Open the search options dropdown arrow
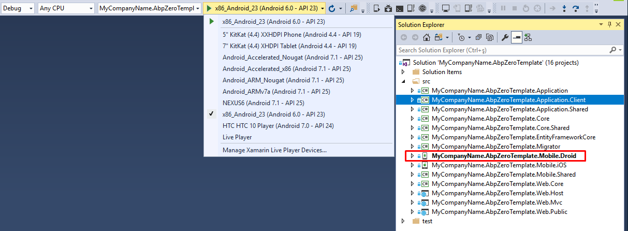Viewport: 628px width, 231px height. tap(620, 50)
